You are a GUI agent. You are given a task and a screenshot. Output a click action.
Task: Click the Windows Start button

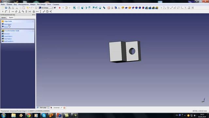coord(4,115)
